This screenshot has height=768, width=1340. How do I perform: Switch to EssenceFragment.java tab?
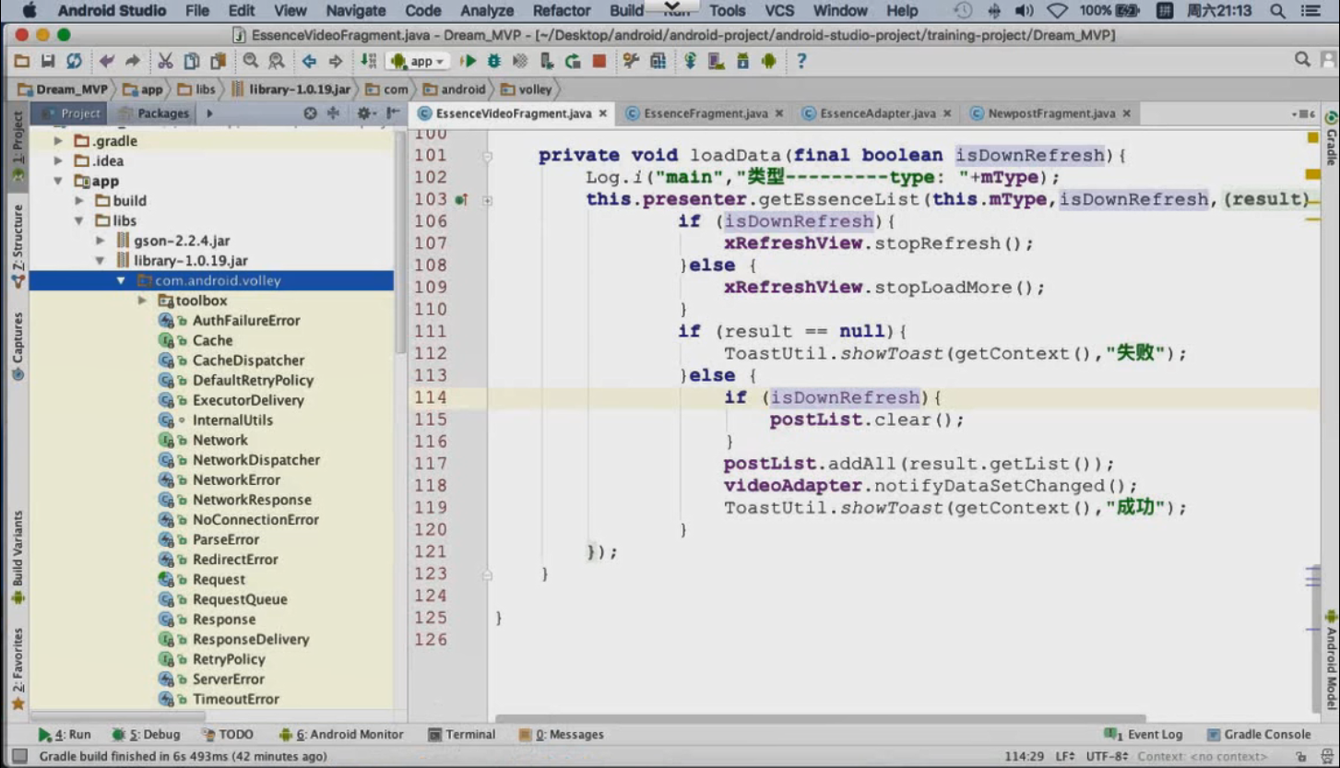click(x=706, y=113)
